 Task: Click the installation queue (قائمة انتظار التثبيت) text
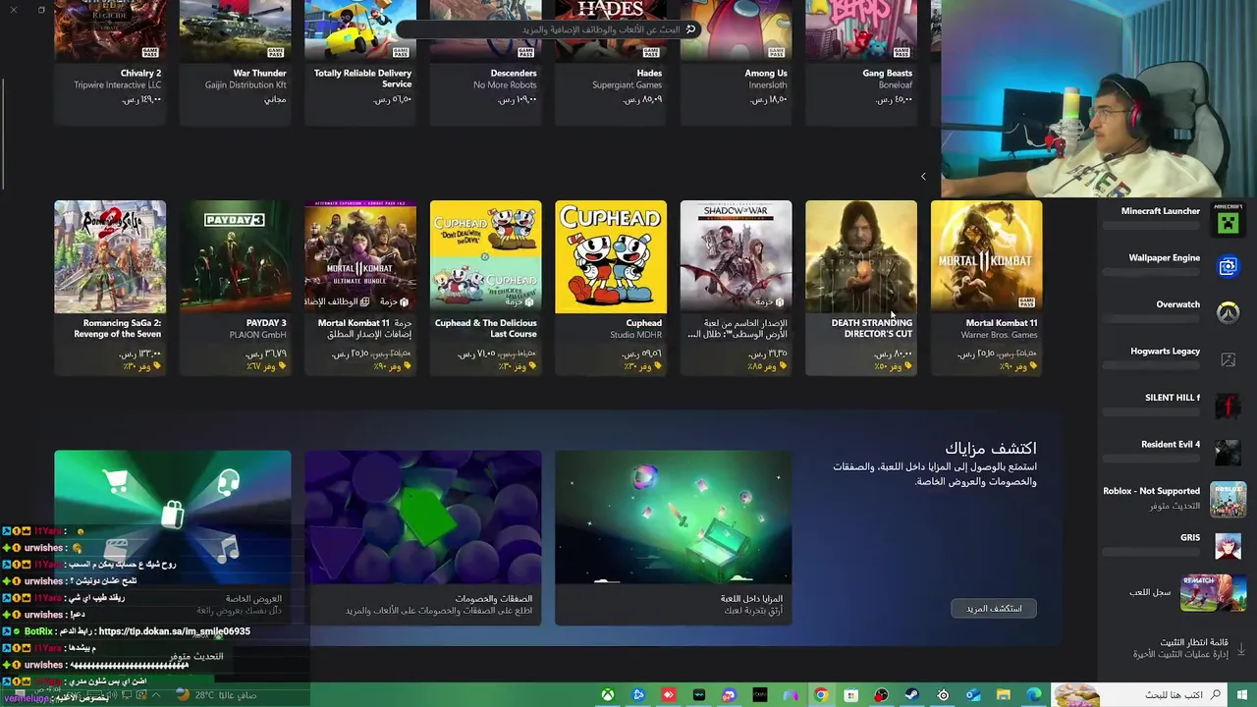point(1194,642)
